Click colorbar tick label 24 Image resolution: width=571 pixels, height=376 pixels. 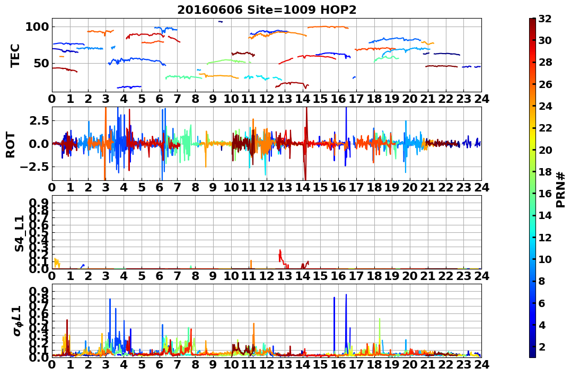545,106
